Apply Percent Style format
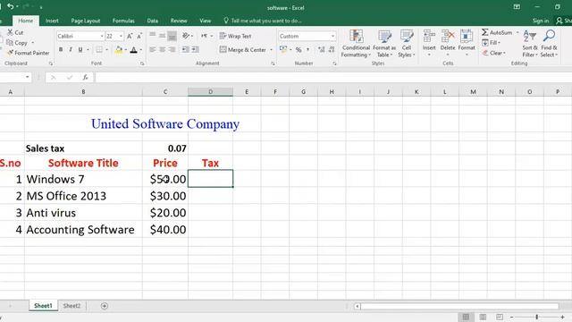 click(x=299, y=50)
